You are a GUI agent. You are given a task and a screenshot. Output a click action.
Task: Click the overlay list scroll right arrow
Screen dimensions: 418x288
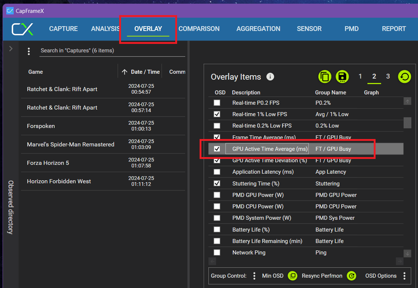400,261
